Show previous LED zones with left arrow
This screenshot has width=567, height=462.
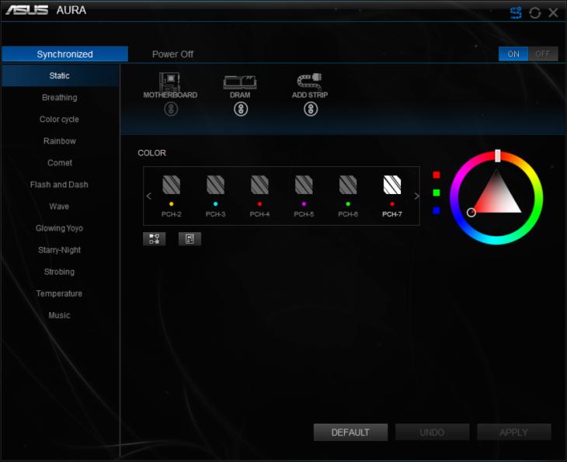click(149, 196)
